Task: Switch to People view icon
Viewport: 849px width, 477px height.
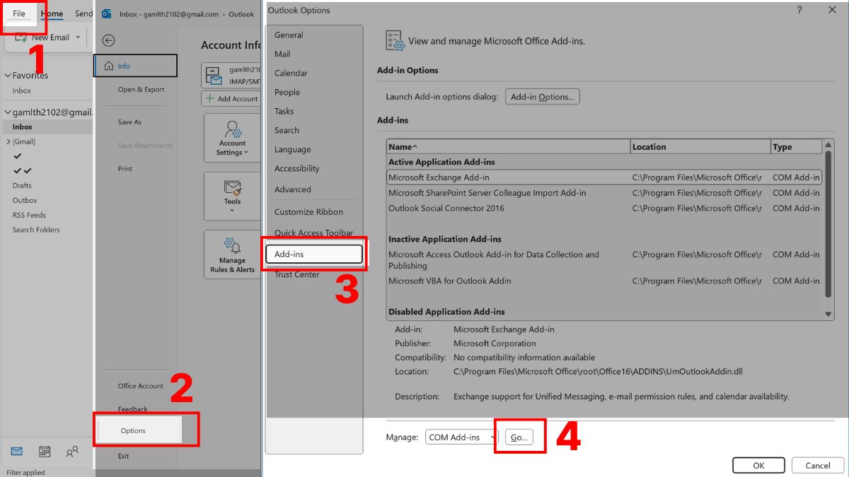Action: (72, 452)
